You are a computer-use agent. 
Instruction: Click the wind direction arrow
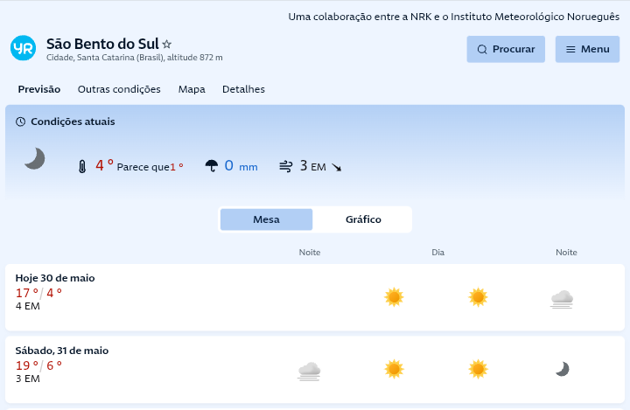point(336,167)
